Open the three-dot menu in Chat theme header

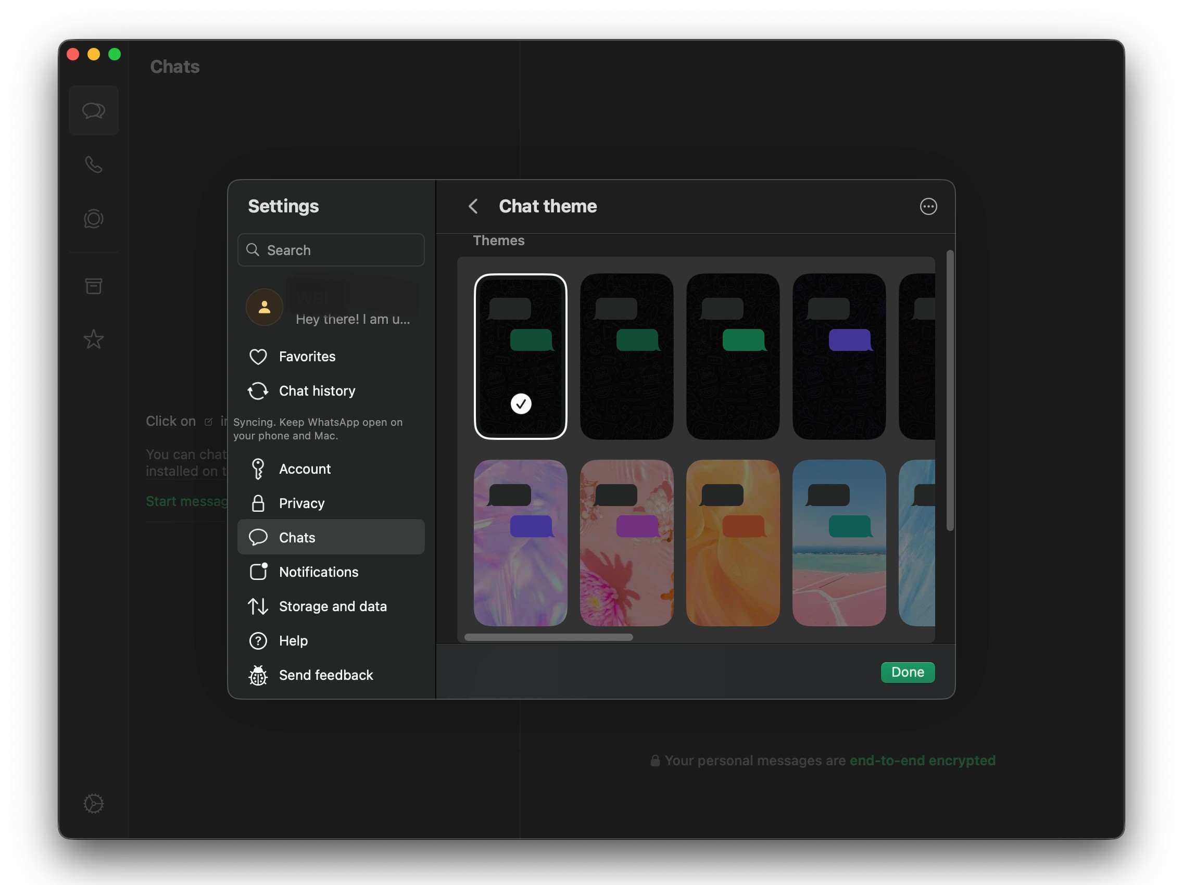[x=929, y=206]
